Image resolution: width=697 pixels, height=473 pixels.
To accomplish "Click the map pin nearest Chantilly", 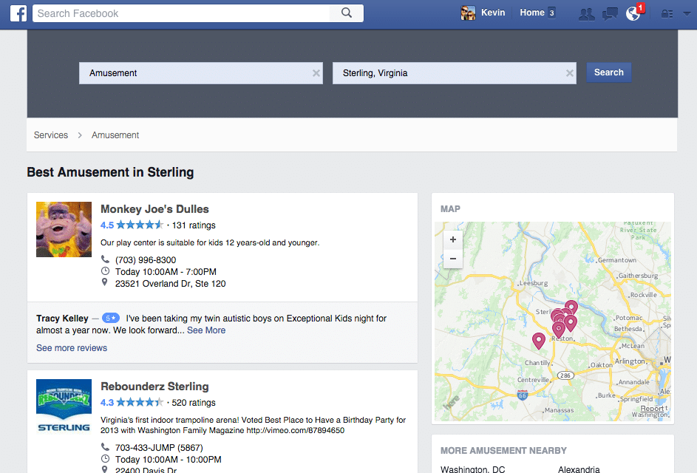I will pyautogui.click(x=539, y=341).
